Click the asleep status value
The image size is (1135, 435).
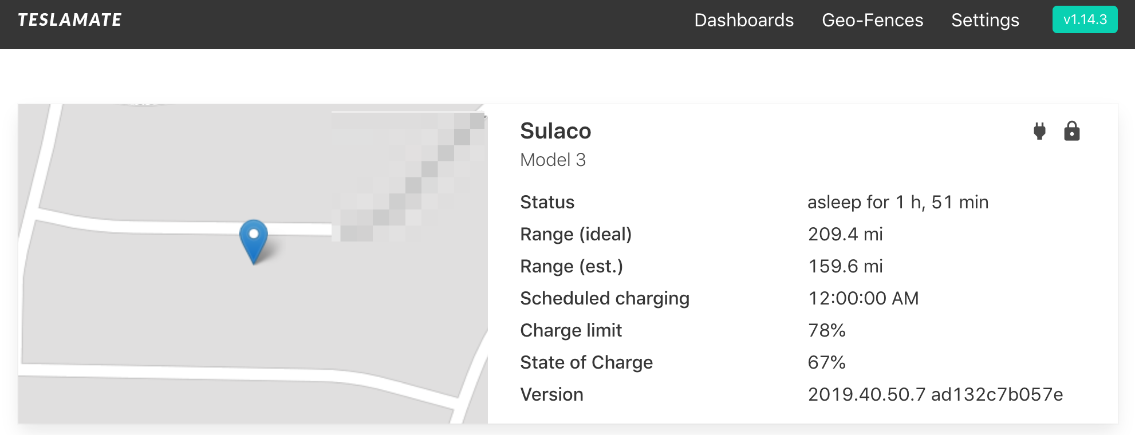click(x=897, y=202)
